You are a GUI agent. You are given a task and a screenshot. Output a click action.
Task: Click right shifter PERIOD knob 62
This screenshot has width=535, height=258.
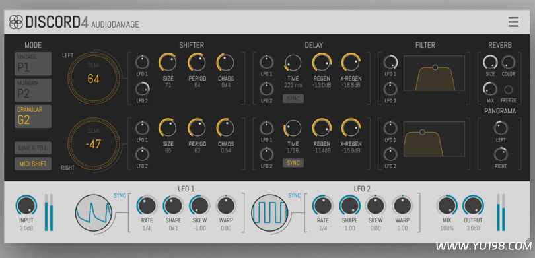pyautogui.click(x=197, y=128)
